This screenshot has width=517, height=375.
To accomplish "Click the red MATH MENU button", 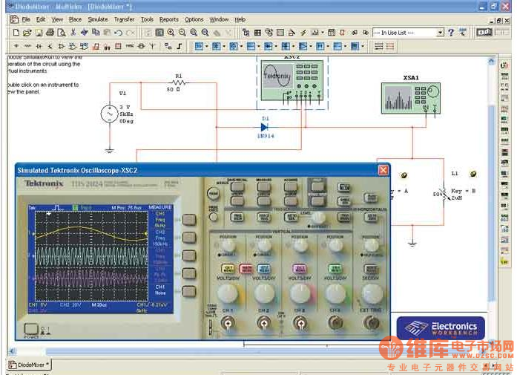I will (x=246, y=268).
